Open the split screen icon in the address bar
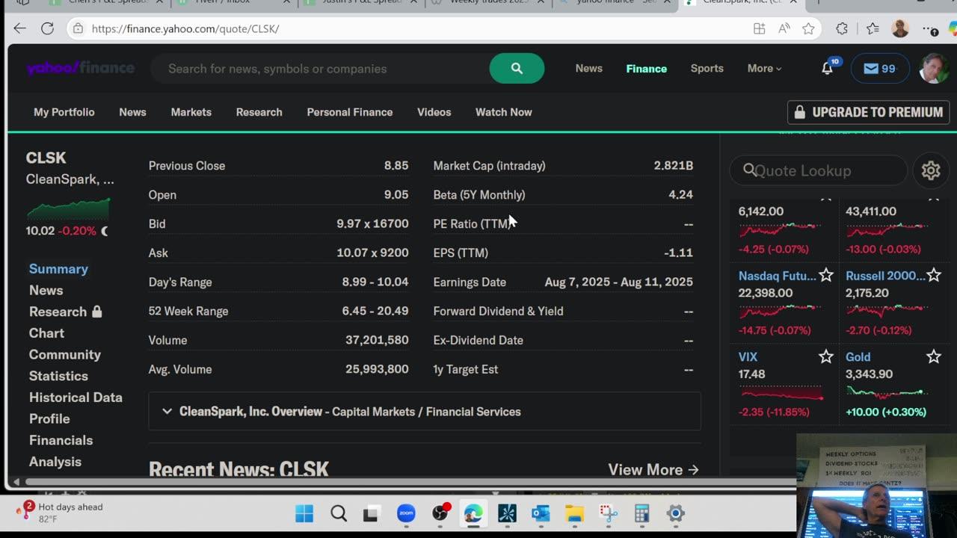 tap(759, 28)
